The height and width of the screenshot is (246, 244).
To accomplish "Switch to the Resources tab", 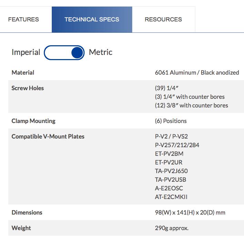I will click(x=163, y=19).
